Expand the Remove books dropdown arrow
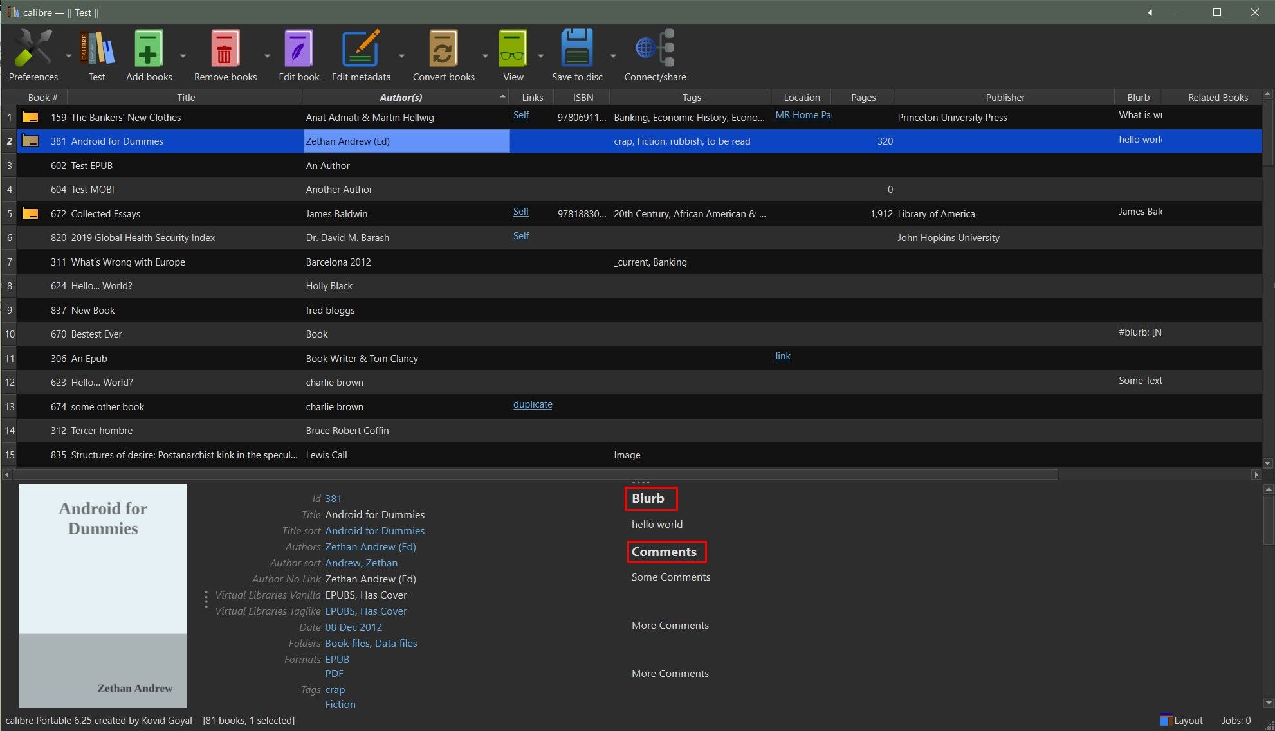The image size is (1275, 731). [268, 56]
